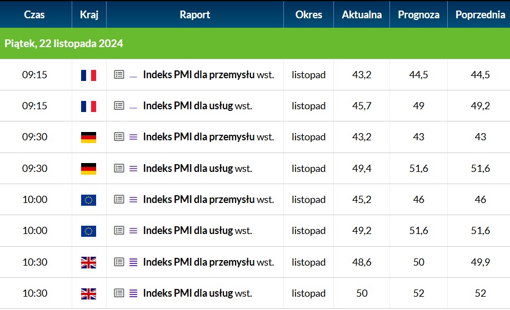
Task: Click the French flag in first row
Action: point(88,75)
